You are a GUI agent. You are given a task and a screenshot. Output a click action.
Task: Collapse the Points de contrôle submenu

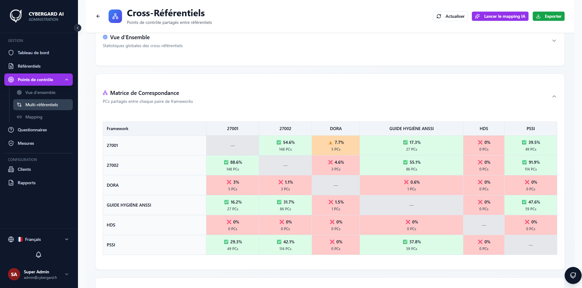click(x=67, y=80)
